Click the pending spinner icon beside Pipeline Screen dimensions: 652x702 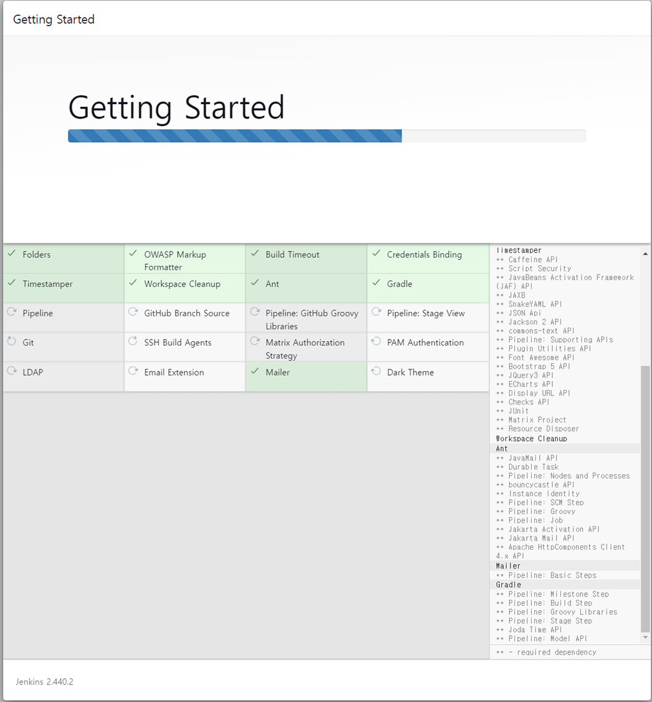pyautogui.click(x=12, y=312)
